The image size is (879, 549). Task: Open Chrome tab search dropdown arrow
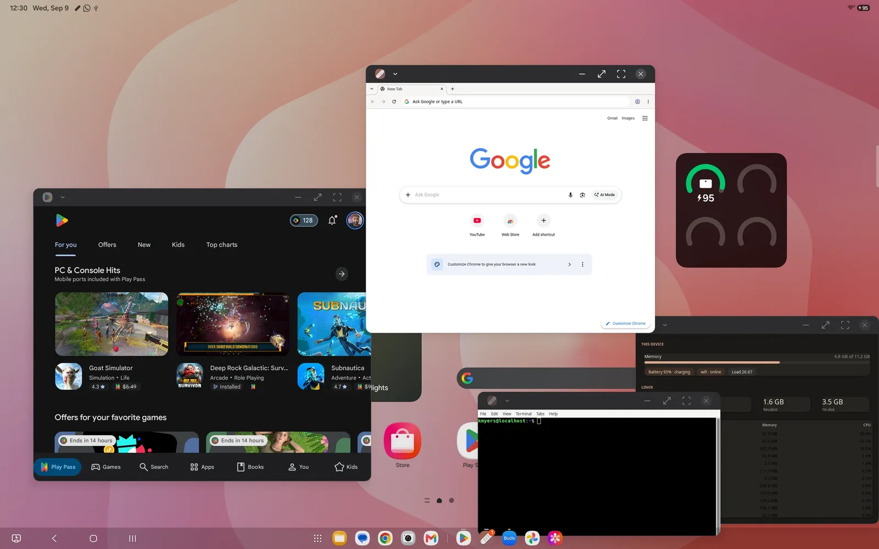(372, 89)
